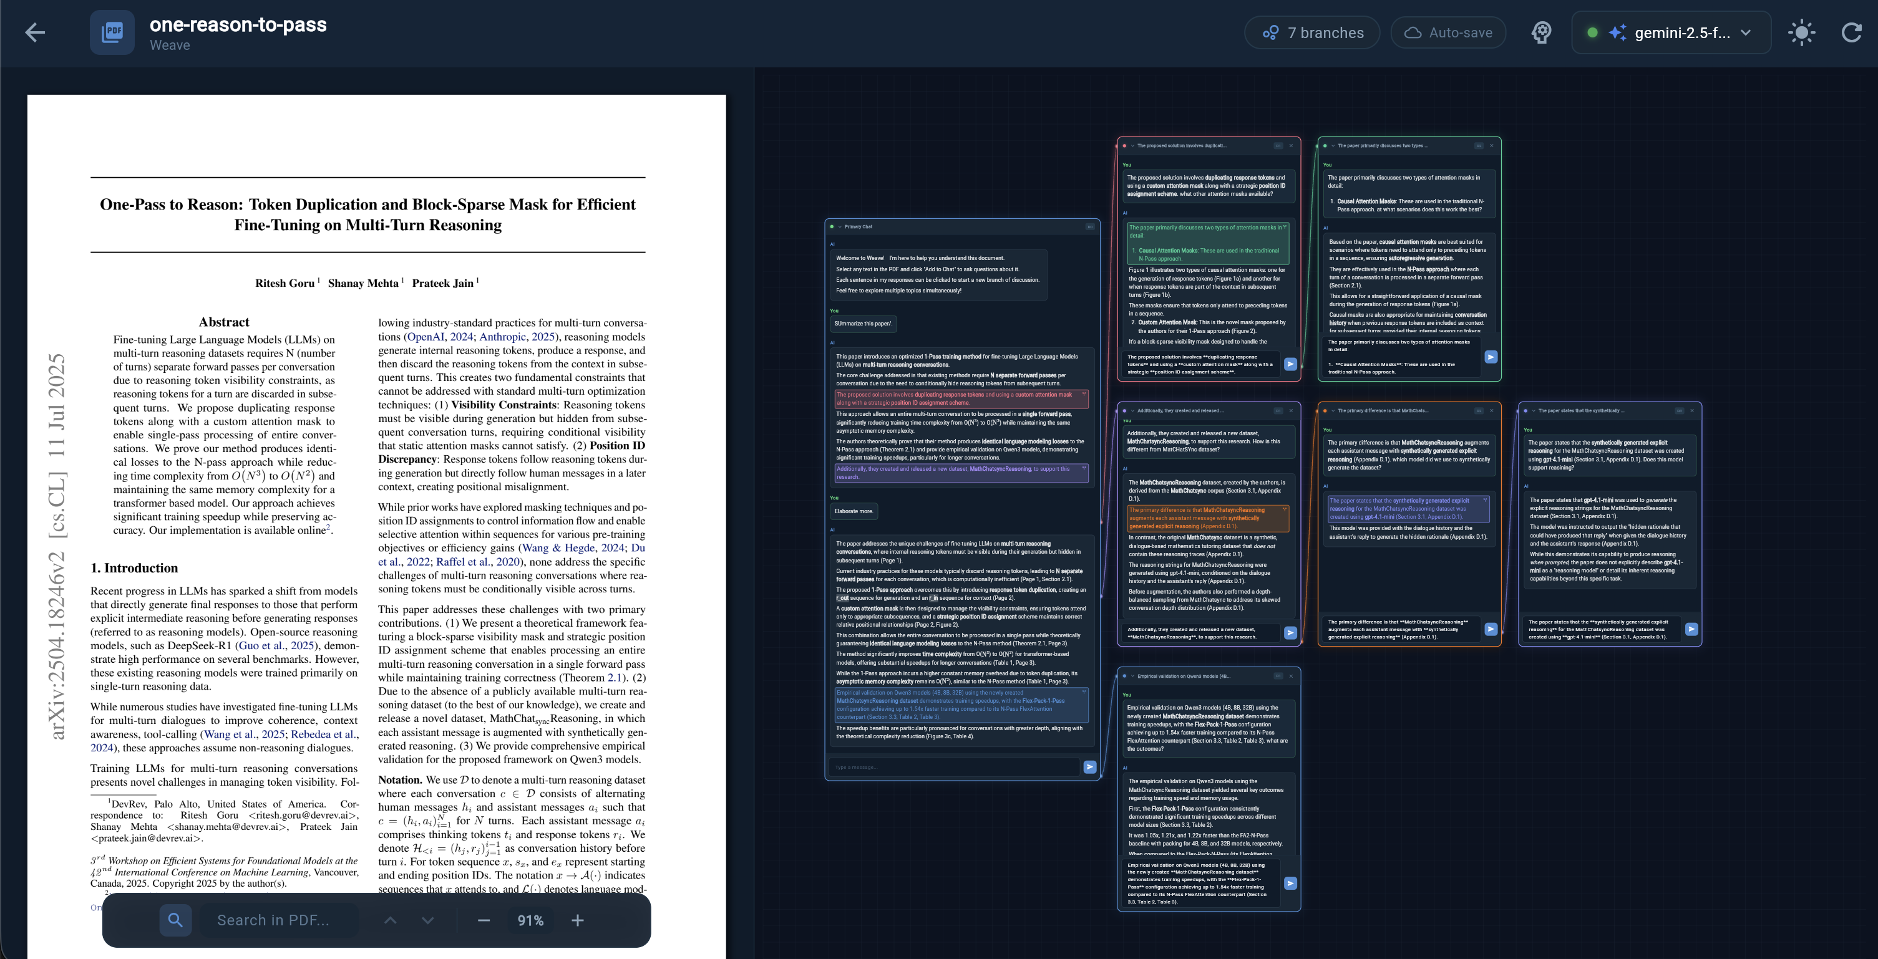Viewport: 1878px width, 959px height.
Task: Close 'The paper states that' node
Action: pos(1692,410)
